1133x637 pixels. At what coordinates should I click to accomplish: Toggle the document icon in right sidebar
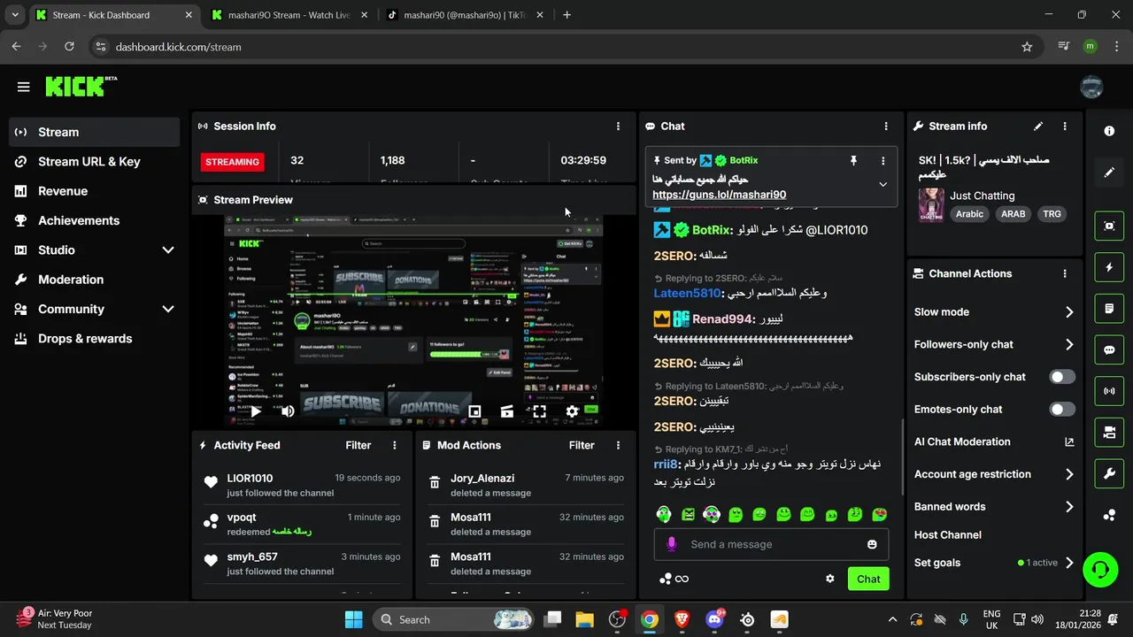pos(1109,309)
